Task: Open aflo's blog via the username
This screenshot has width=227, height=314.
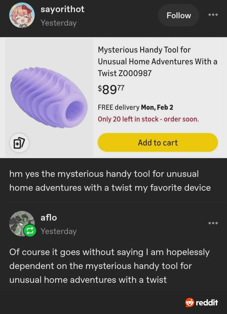Action: pos(49,218)
